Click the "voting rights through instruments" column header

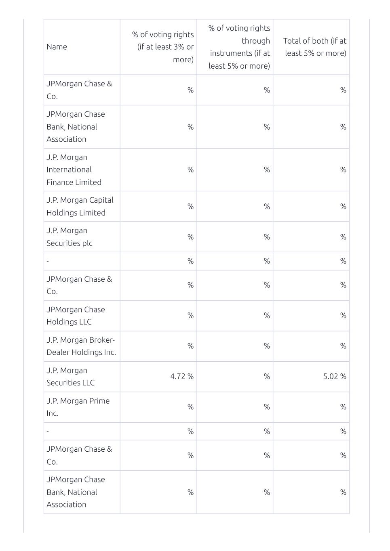coord(239,47)
